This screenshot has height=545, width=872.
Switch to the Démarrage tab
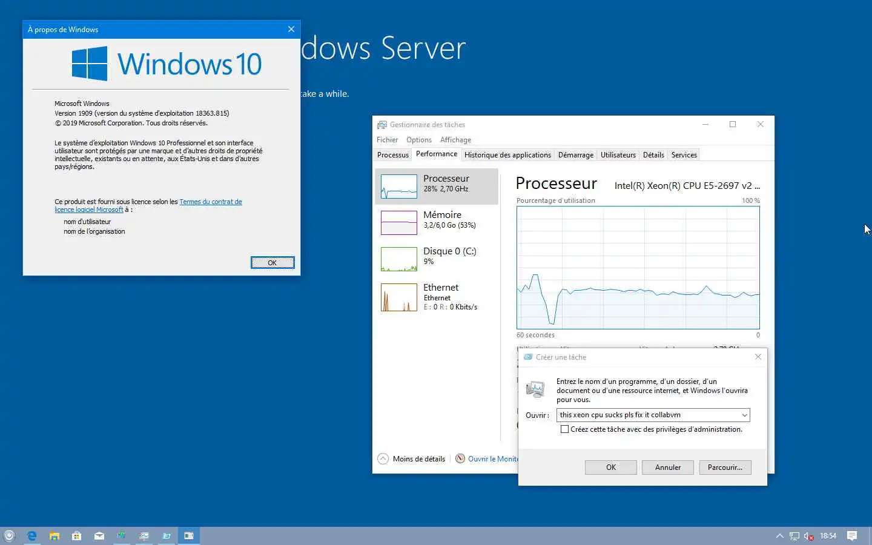(x=576, y=155)
